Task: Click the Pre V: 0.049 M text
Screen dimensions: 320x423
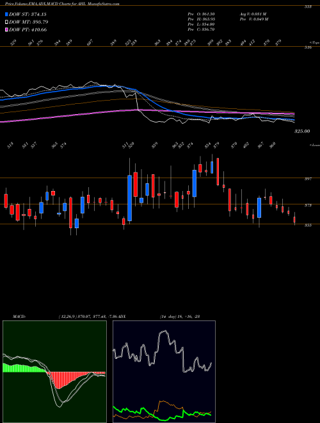Action: pyautogui.click(x=253, y=19)
